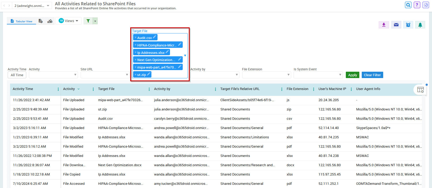Open Activity column kebab menu
The image size is (432, 188).
click(x=93, y=89)
